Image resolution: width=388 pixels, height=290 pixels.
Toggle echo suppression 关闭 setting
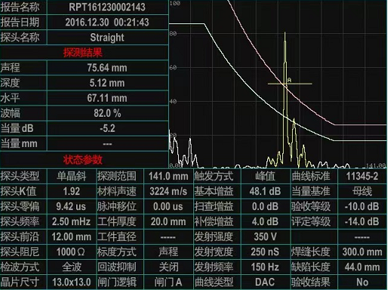(168, 267)
